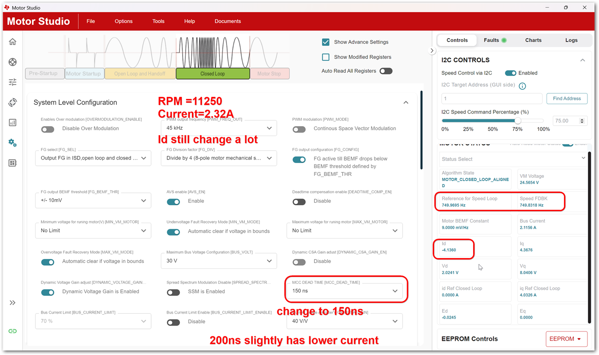The image size is (599, 355).
Task: Click the I2C Target Address input field
Action: point(492,99)
